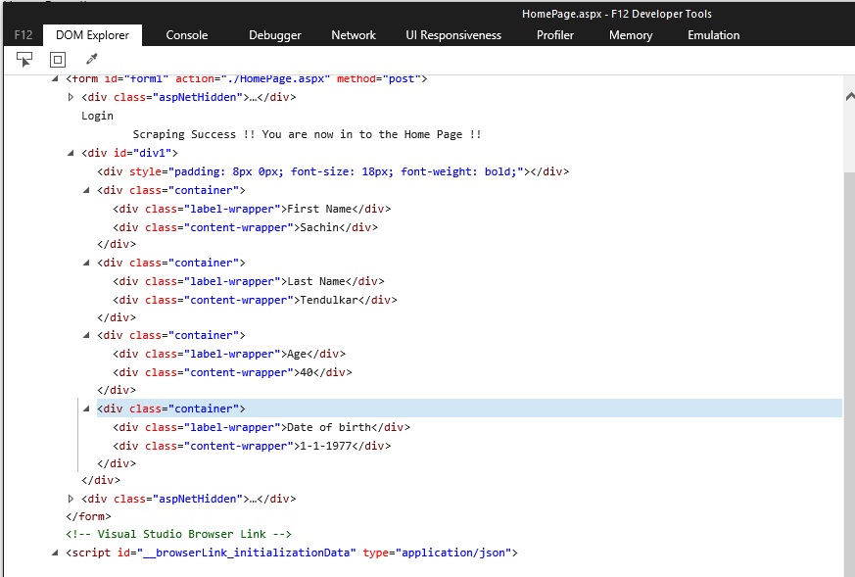Expand the last aspNetHidden div node
The image size is (855, 577).
point(71,499)
